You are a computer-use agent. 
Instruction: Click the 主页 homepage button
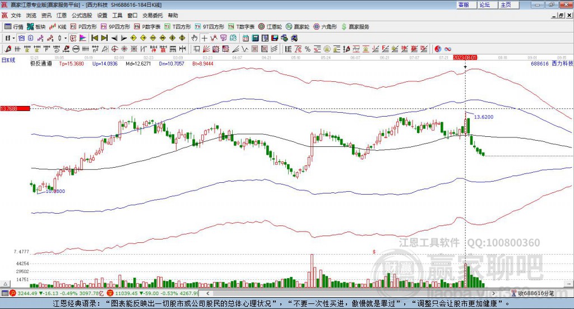tap(509, 4)
